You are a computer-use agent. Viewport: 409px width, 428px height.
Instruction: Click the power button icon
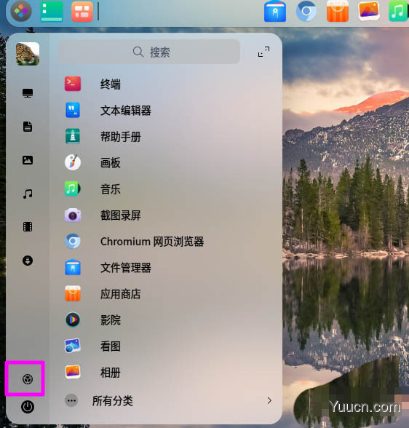[28, 407]
